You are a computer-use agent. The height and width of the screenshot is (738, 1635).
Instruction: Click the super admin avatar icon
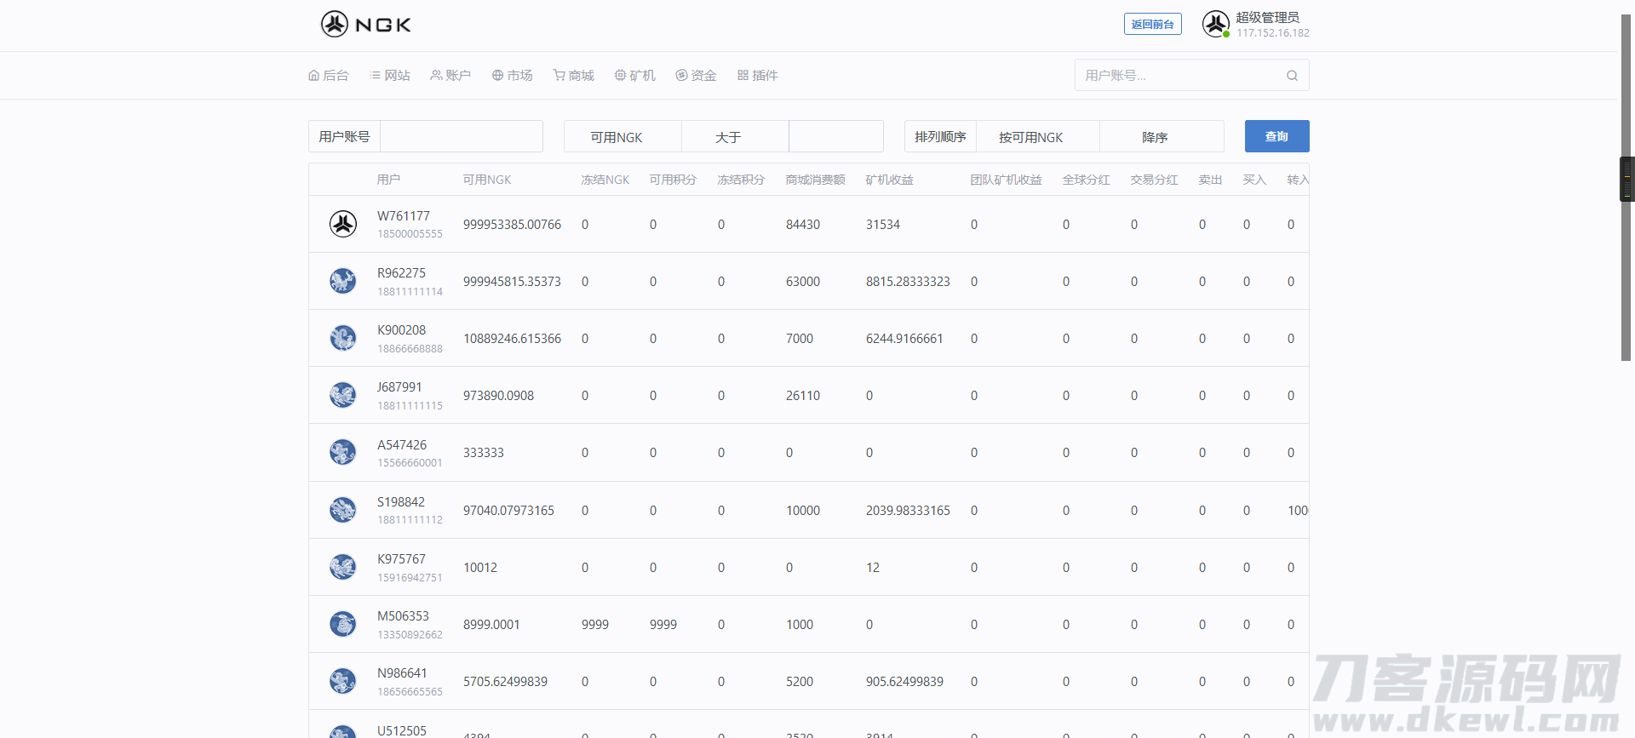[1215, 24]
